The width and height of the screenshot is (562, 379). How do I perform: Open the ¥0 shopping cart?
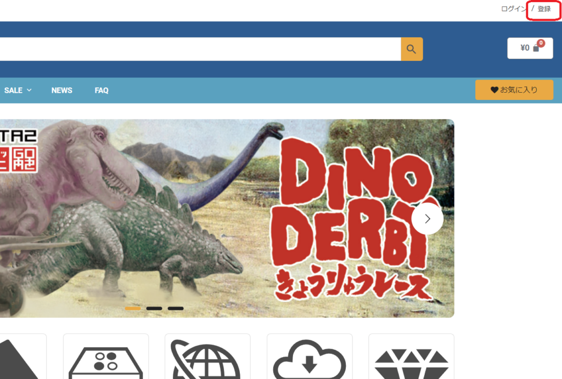pos(530,48)
